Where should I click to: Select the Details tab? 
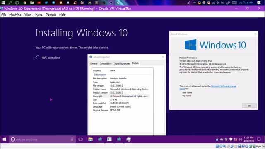(135, 63)
